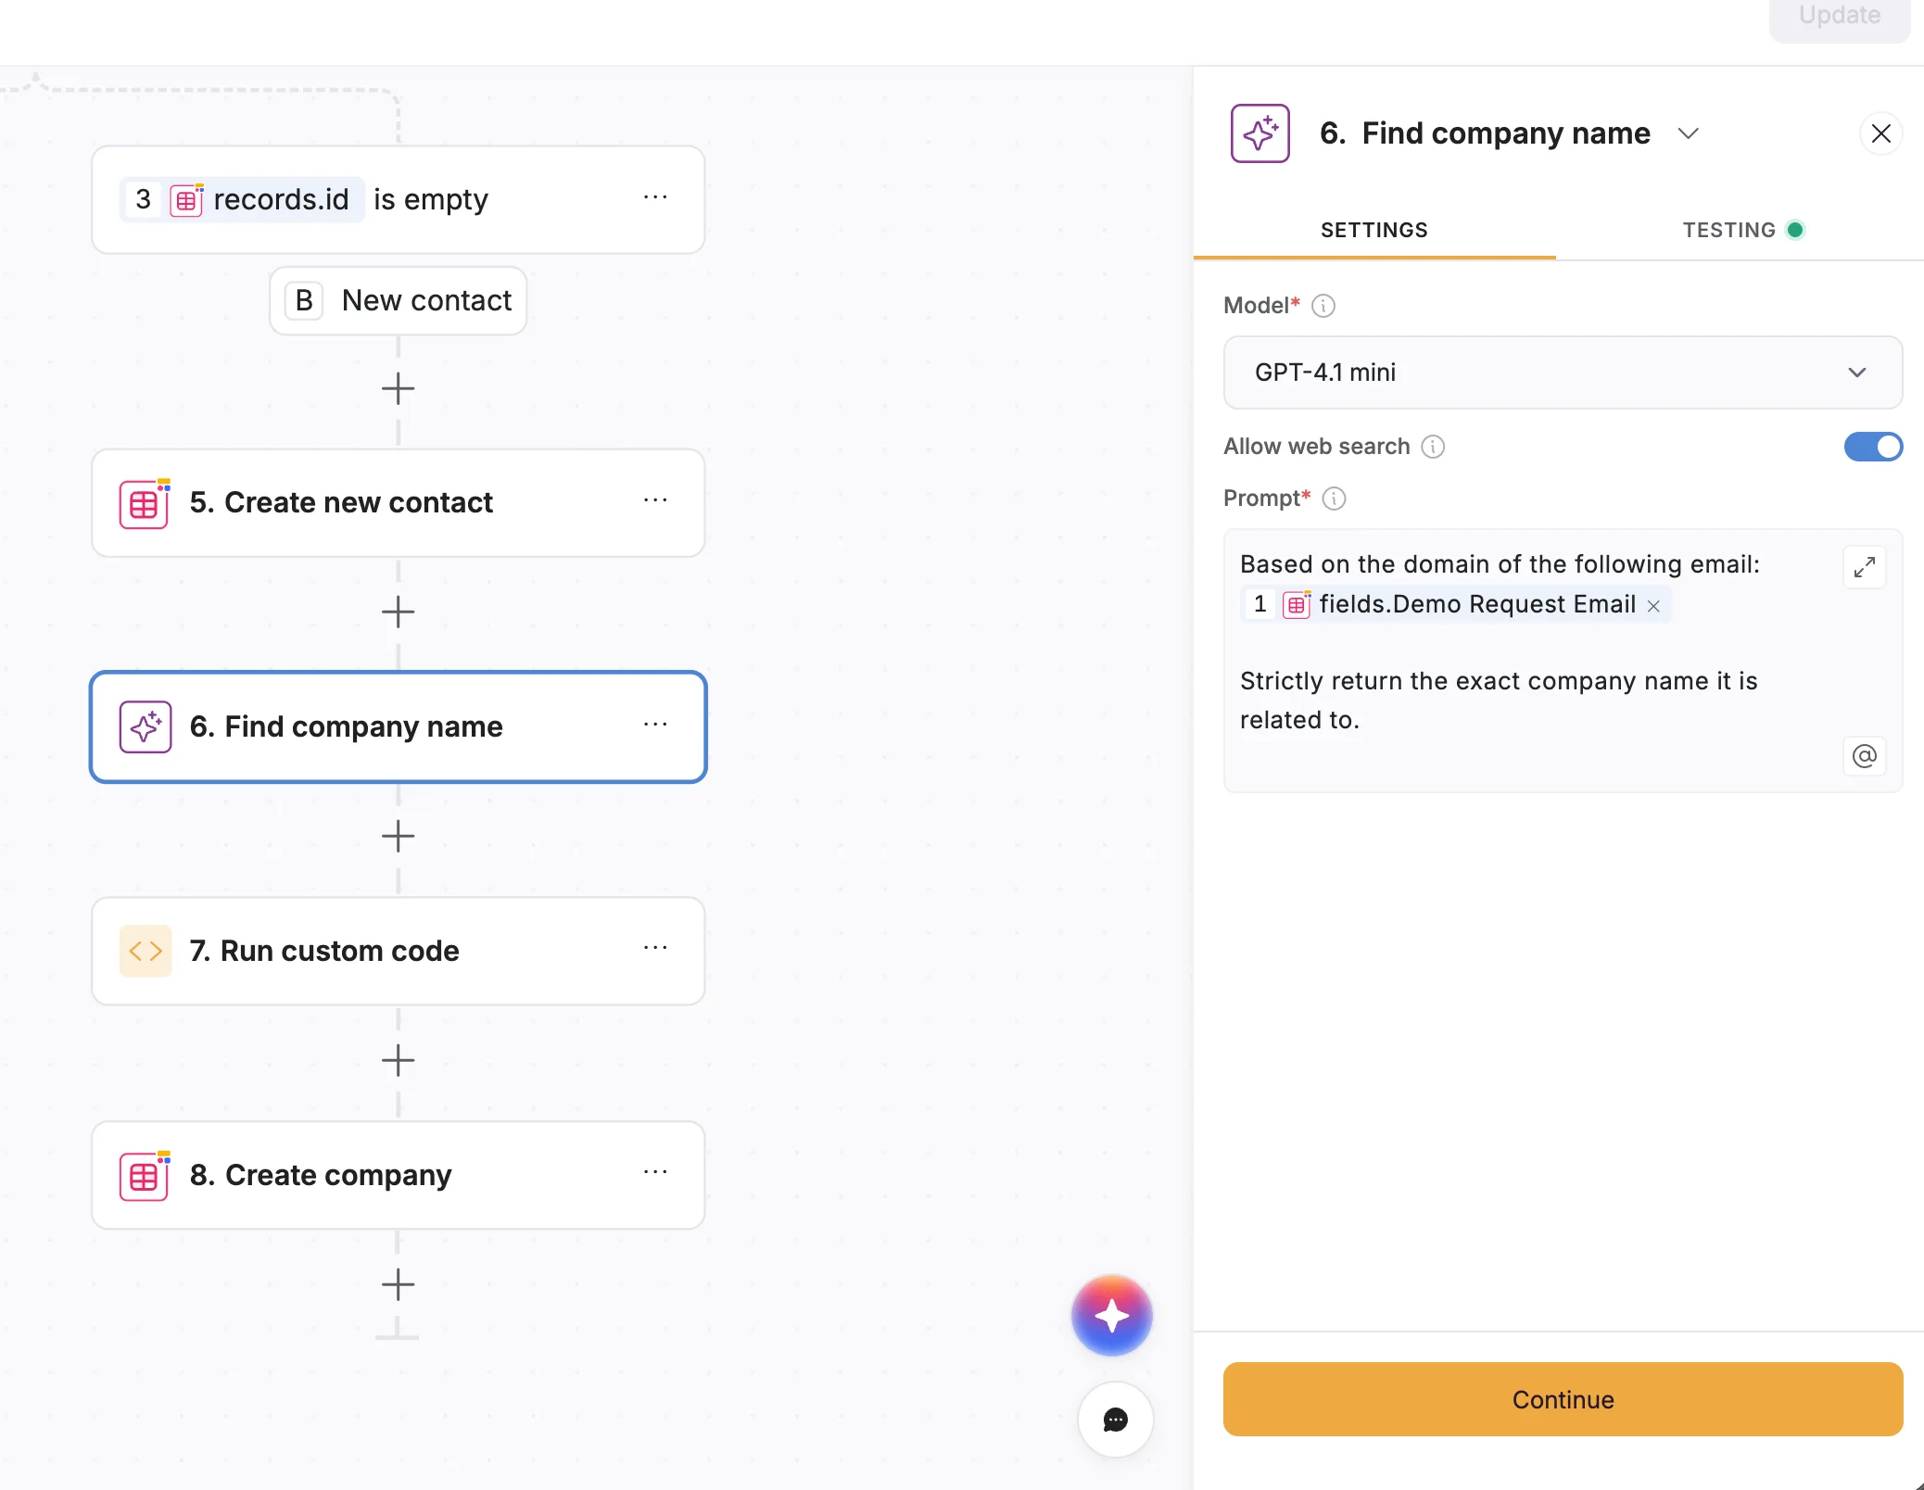Click the custom code icon on step 7
Screen dimensions: 1924x1490
click(x=145, y=951)
